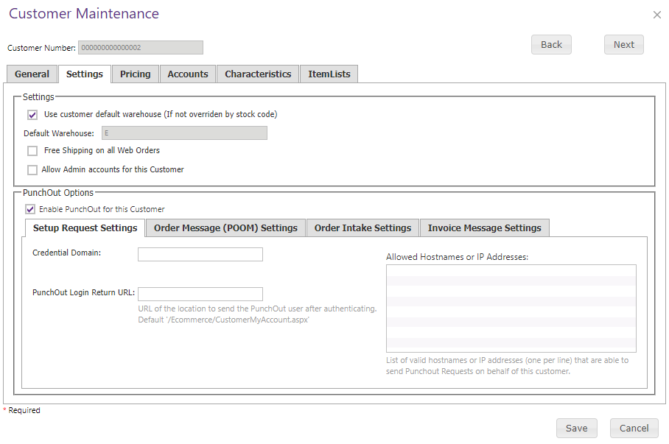The width and height of the screenshot is (669, 444).
Task: Open Order Intake Settings tab
Action: [x=362, y=228]
